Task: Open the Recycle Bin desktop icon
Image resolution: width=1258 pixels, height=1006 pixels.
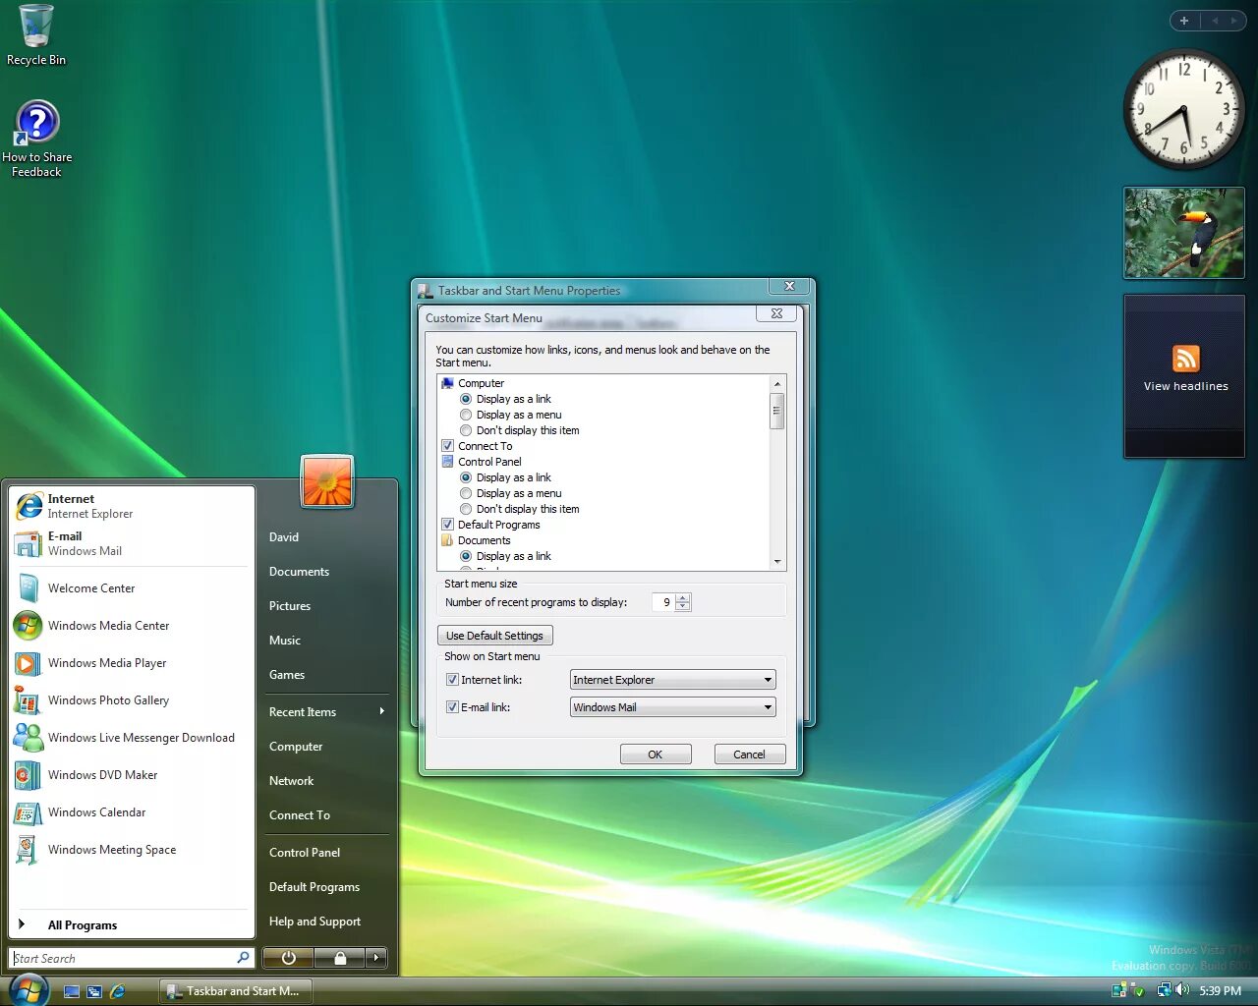Action: tap(36, 34)
